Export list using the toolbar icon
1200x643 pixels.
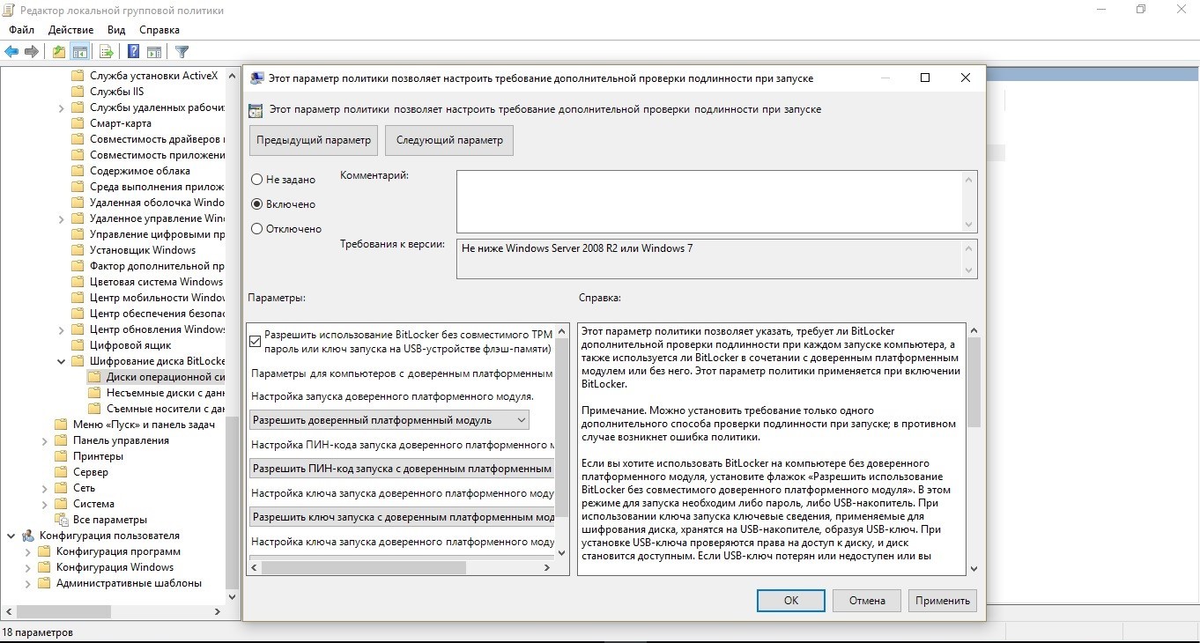(107, 51)
